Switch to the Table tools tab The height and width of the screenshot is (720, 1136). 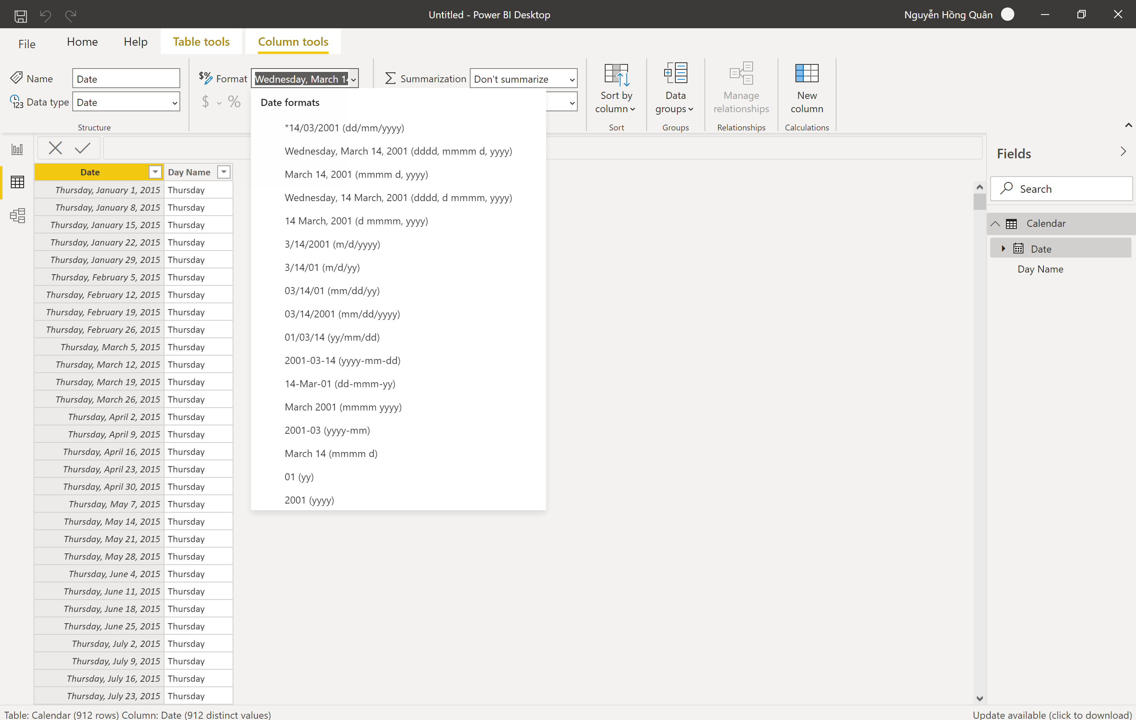pyautogui.click(x=201, y=42)
